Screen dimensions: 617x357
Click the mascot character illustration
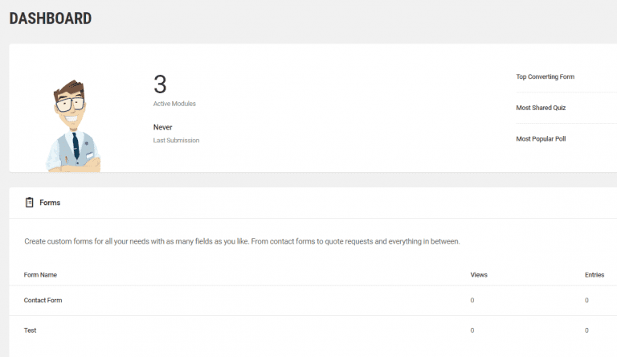[74, 127]
